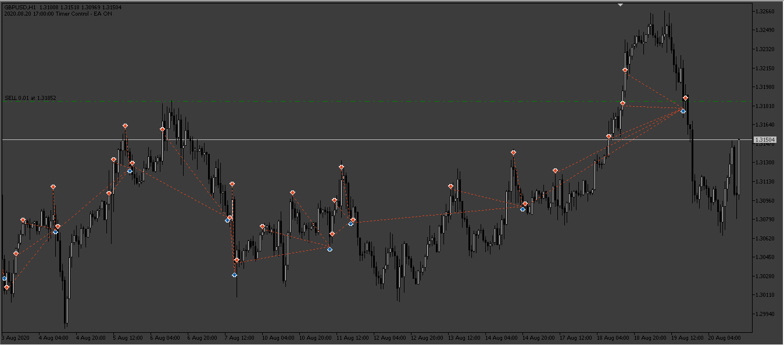Click the blue close arrow under the sell order line on 19 Aug
This screenshot has height=345, width=784.
click(x=683, y=110)
